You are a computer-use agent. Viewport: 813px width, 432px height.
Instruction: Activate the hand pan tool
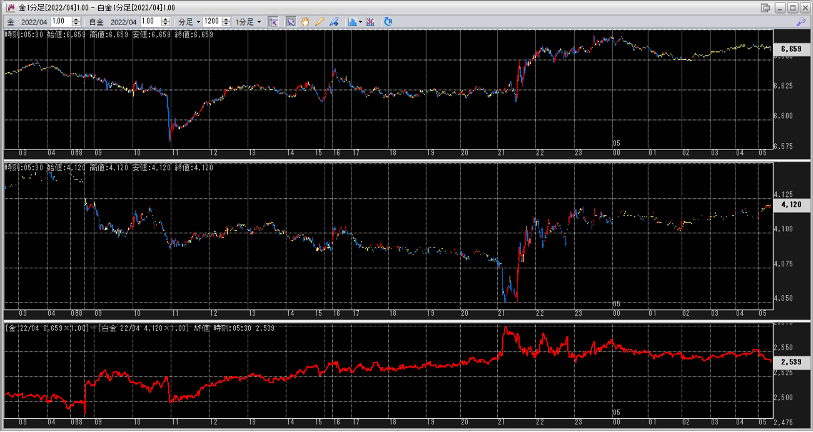305,21
